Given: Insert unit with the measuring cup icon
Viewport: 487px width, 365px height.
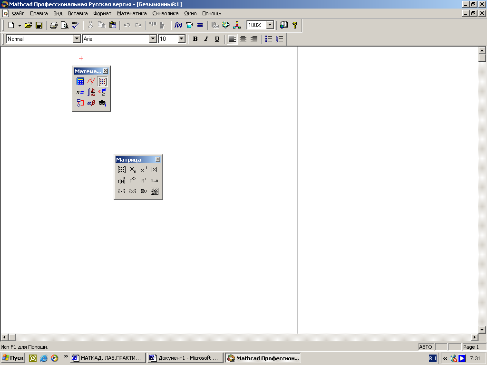Looking at the screenshot, I should point(189,25).
